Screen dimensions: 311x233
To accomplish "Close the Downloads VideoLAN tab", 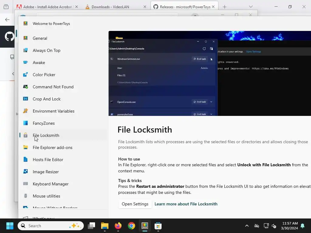I will tap(145, 7).
